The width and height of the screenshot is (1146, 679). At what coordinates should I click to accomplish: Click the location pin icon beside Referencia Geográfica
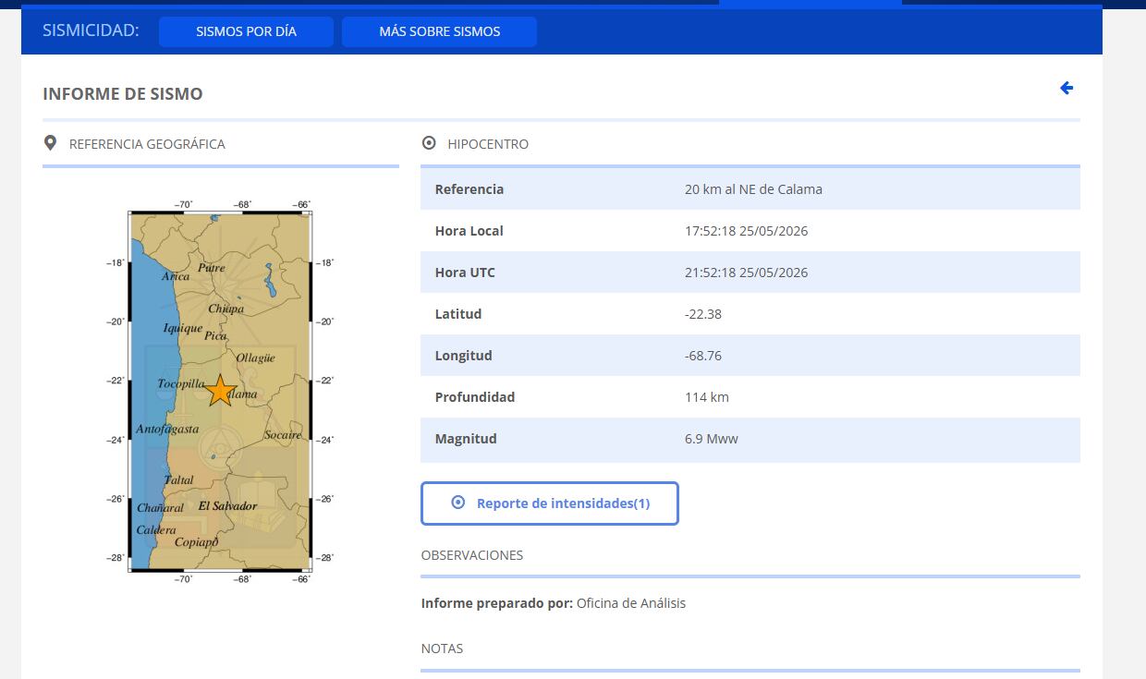51,143
